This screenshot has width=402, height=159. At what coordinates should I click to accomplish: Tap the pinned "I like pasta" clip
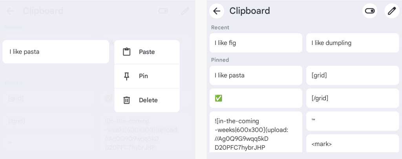[256, 75]
